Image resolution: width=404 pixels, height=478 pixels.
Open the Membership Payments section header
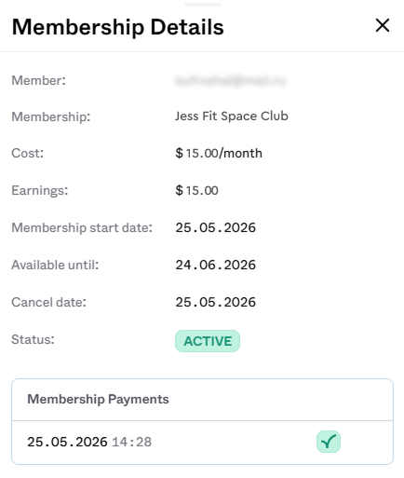click(x=202, y=400)
